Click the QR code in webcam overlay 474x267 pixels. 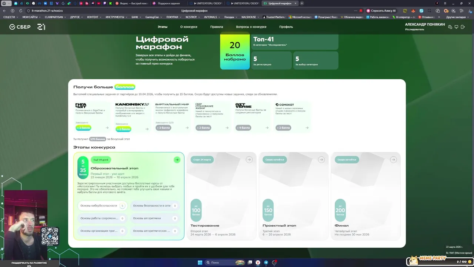pos(50,236)
